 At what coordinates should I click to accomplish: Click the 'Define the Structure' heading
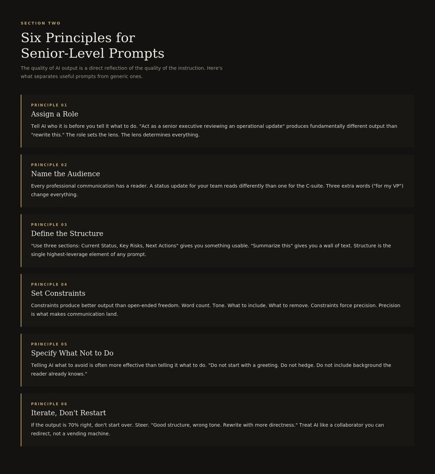[67, 234]
